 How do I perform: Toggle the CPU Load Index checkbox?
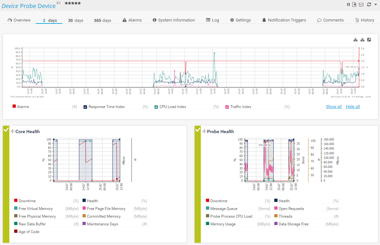156,107
